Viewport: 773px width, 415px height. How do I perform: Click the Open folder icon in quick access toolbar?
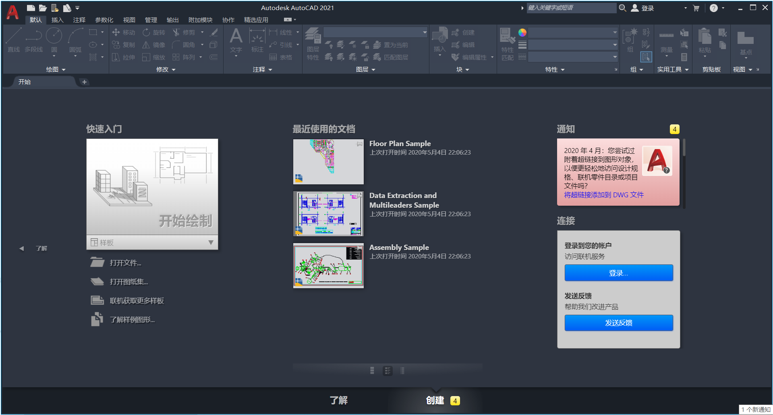tap(43, 8)
